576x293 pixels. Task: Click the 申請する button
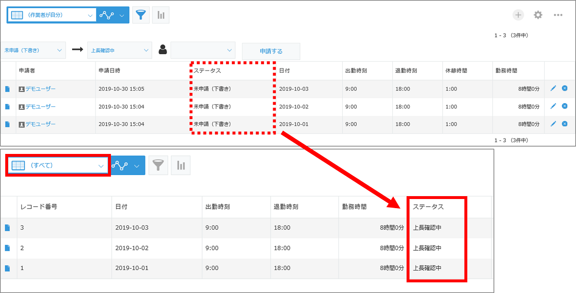[271, 51]
